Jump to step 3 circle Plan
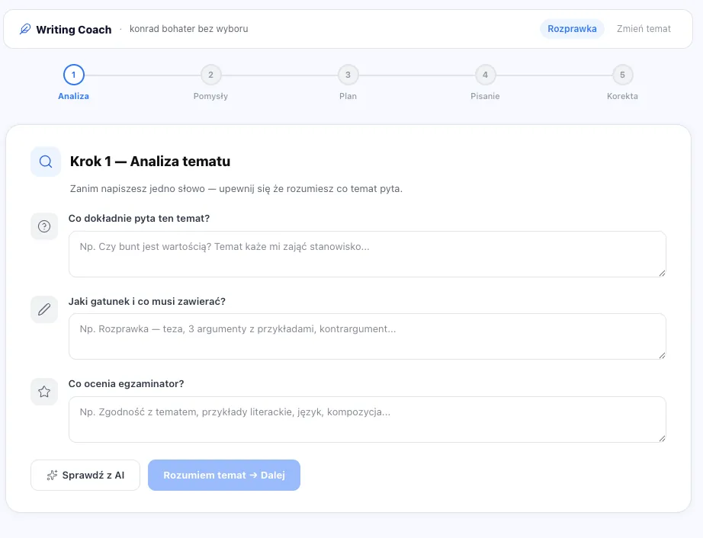Screen dimensions: 703x538 (x=348, y=75)
